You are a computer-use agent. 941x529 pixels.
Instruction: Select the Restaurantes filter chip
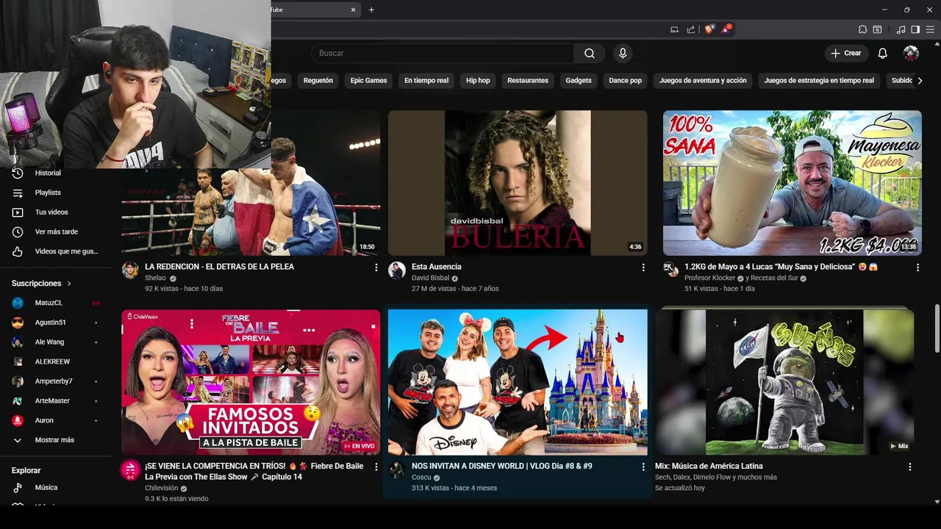(528, 81)
